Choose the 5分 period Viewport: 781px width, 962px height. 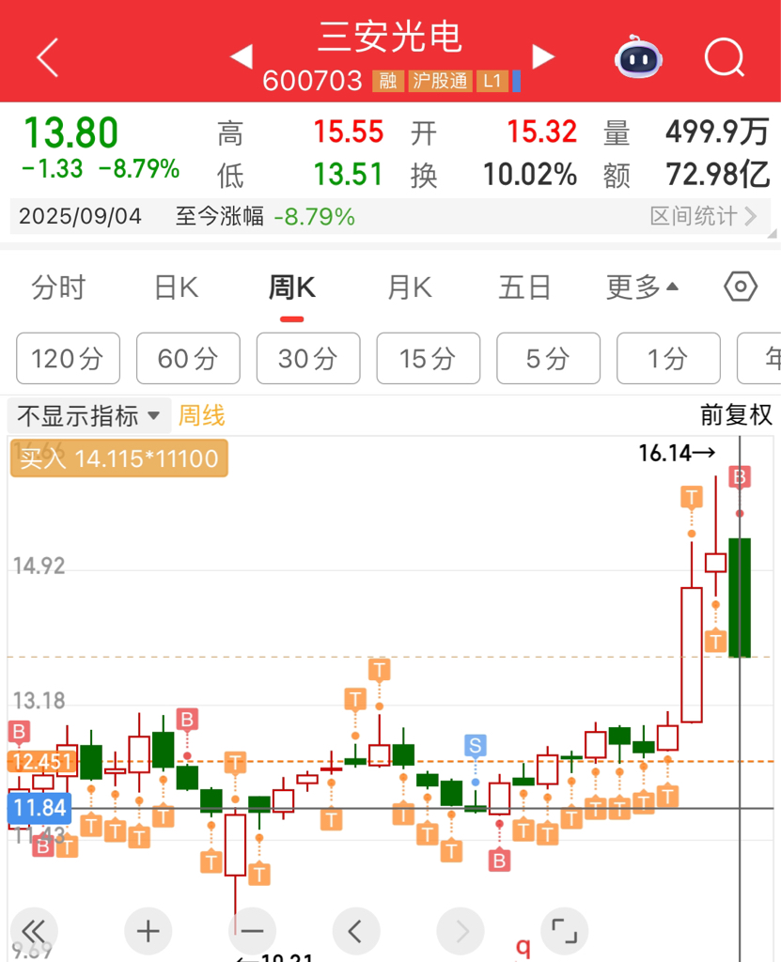[x=548, y=358]
